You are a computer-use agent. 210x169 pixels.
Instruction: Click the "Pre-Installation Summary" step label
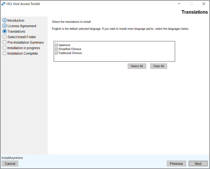[x=26, y=43]
